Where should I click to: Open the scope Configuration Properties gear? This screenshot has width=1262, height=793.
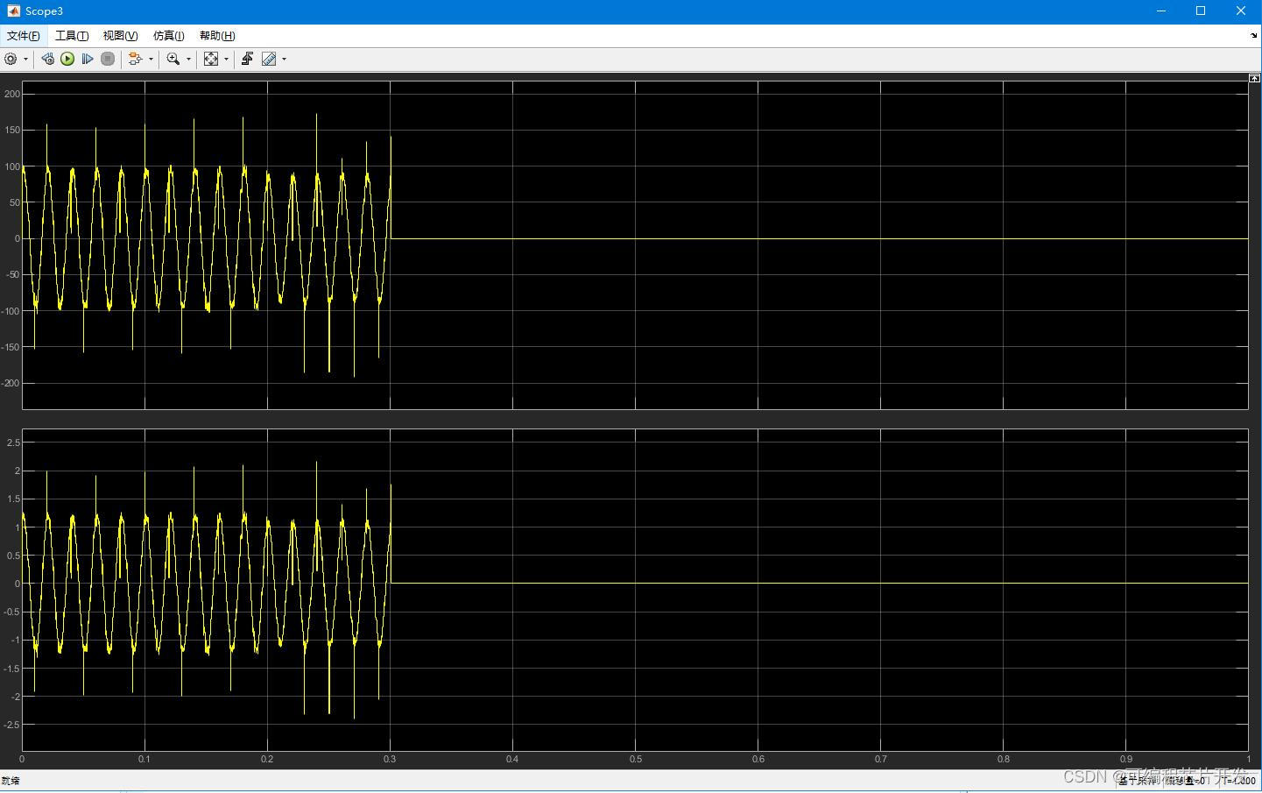tap(11, 59)
